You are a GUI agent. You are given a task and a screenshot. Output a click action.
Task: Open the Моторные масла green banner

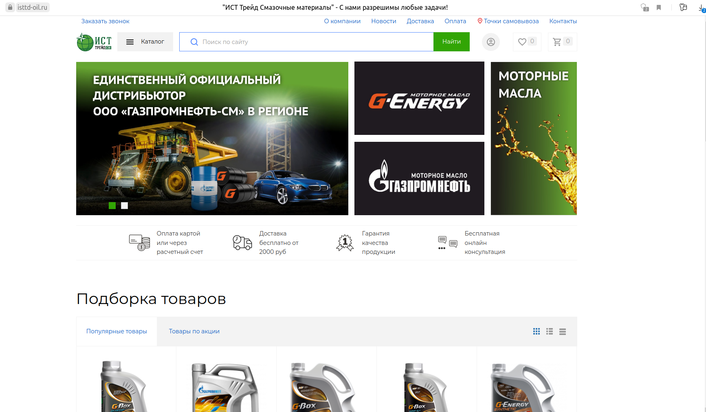pos(534,139)
